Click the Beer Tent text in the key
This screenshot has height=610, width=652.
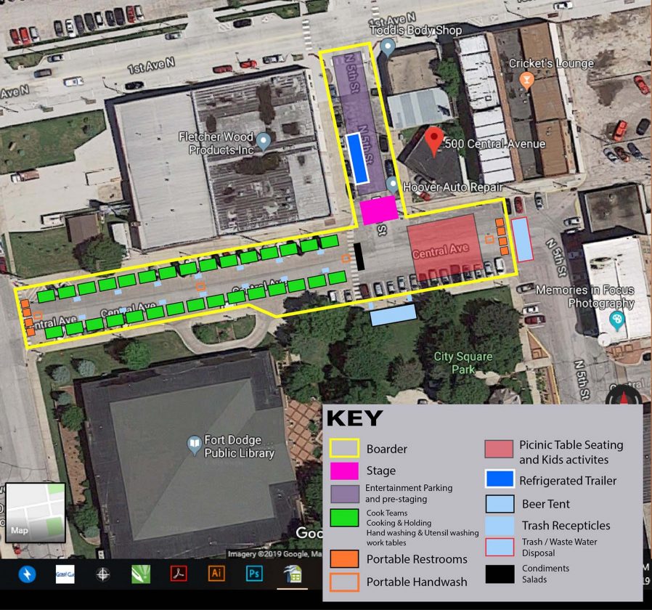545,504
